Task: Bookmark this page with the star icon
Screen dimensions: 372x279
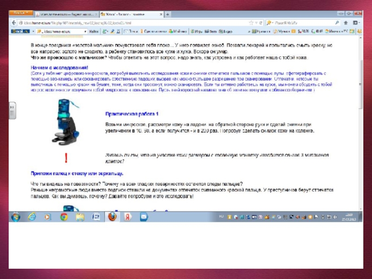Action: point(252,22)
